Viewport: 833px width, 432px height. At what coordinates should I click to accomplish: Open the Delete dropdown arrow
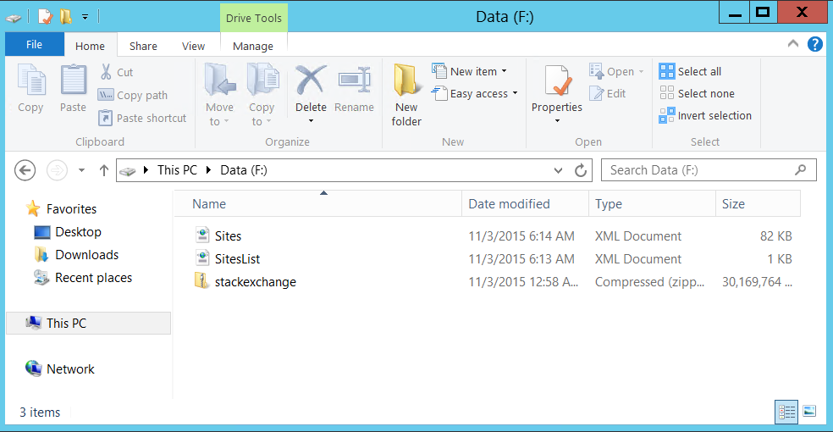coord(311,121)
